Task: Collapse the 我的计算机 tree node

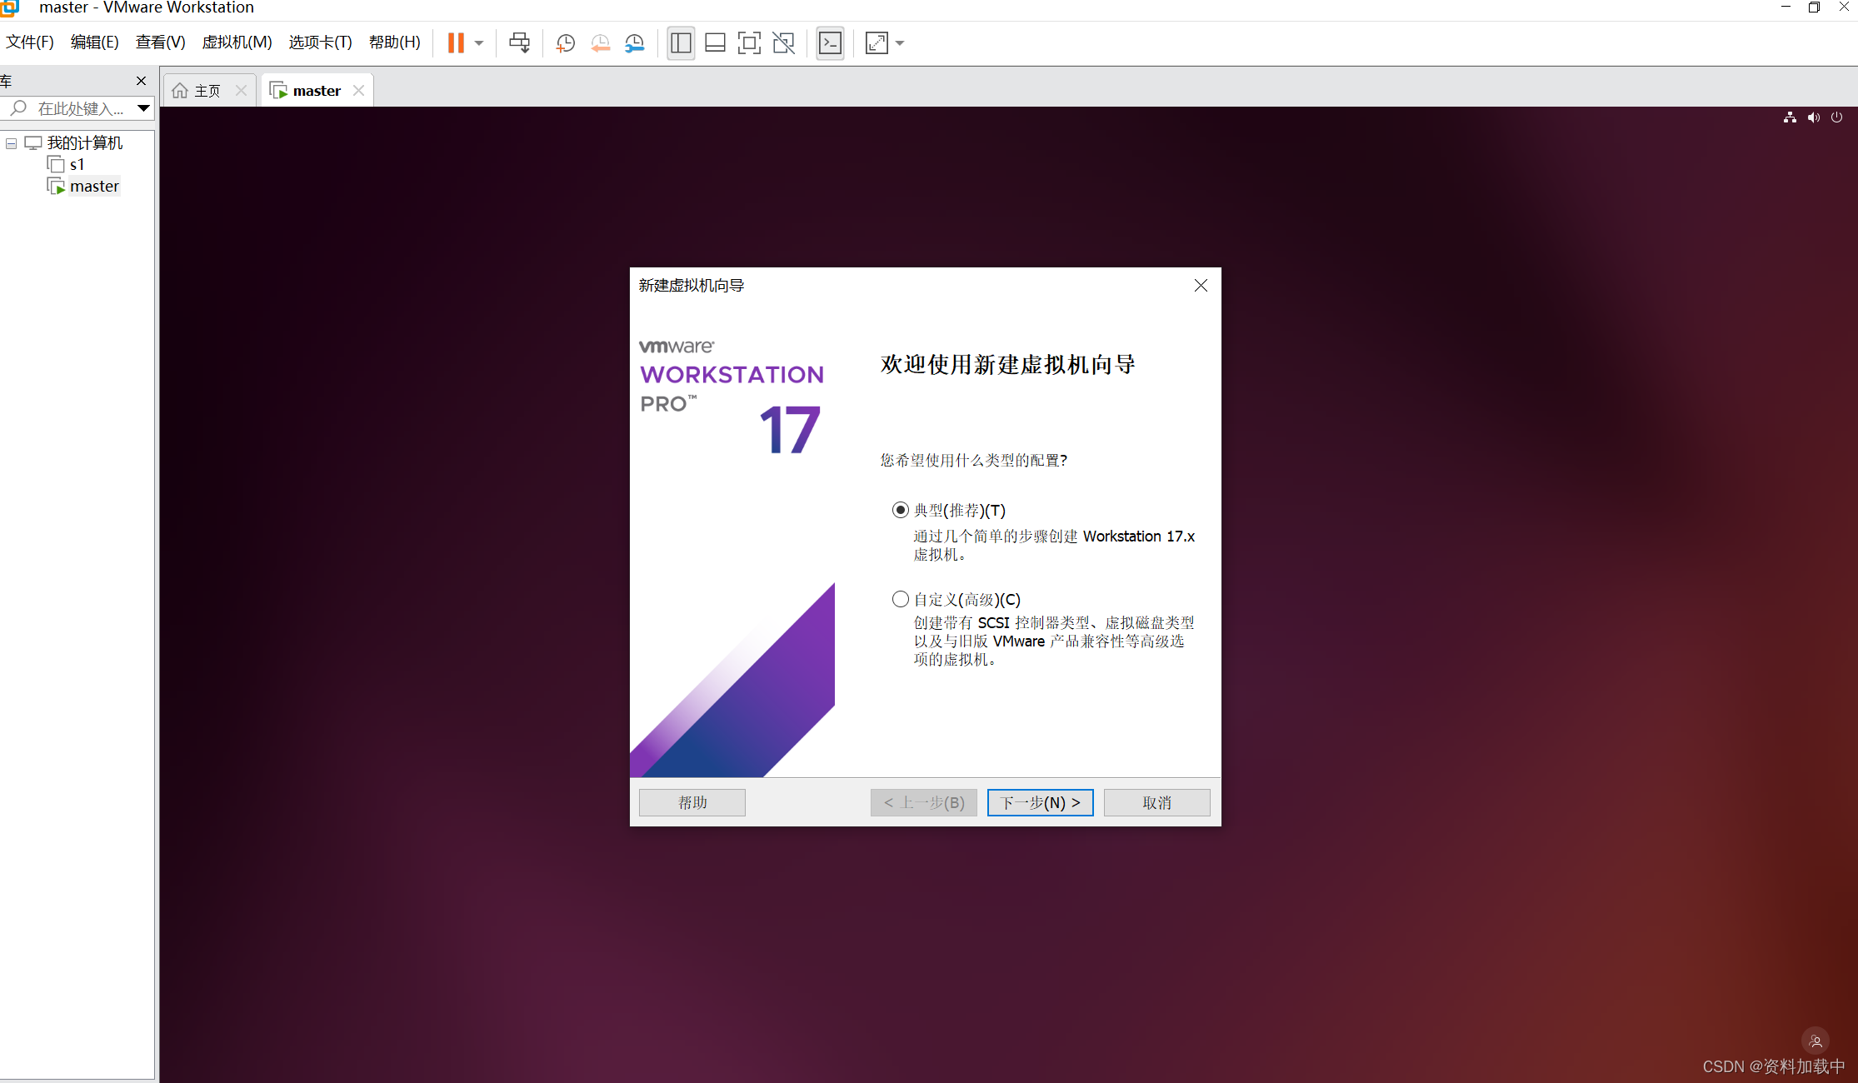Action: pyautogui.click(x=12, y=143)
